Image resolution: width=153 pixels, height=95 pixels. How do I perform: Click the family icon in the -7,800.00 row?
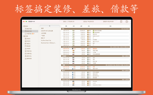(x=88, y=36)
